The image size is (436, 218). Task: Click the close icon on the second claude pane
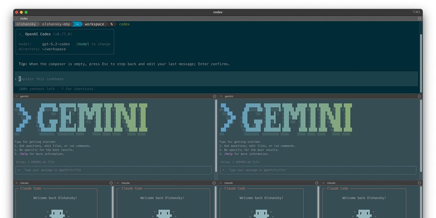118,183
